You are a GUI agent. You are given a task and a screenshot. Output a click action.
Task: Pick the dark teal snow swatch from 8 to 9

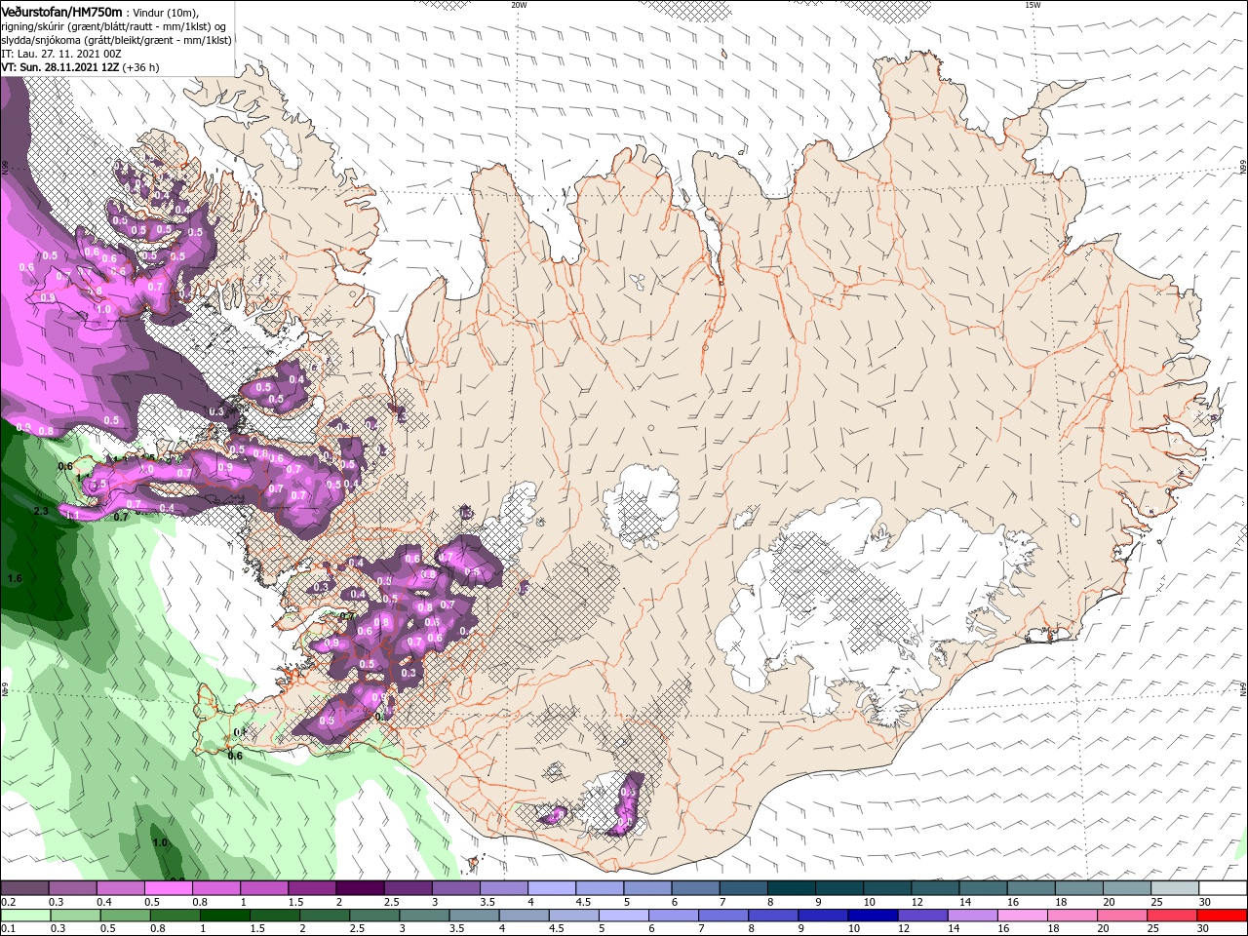[792, 888]
